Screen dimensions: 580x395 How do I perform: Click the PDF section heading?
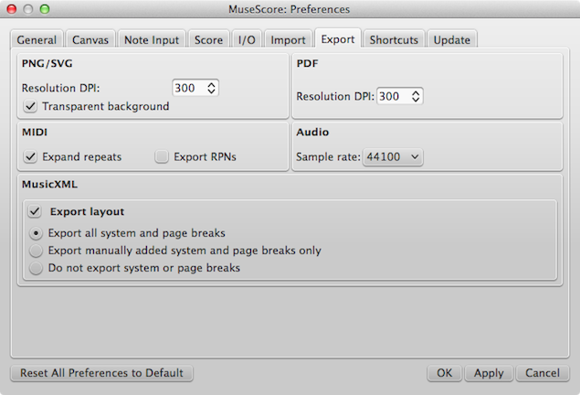[x=307, y=64]
